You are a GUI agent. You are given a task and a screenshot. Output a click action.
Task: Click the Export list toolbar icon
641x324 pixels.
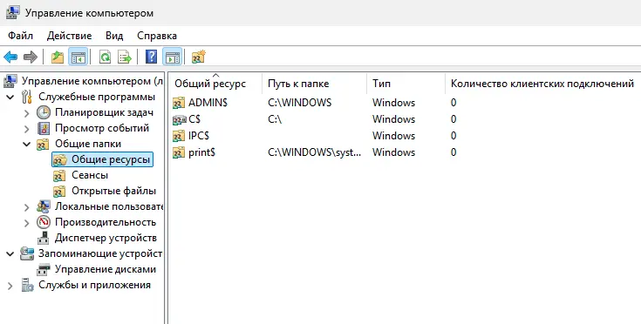pos(125,57)
